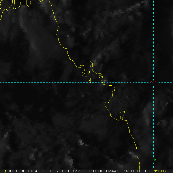
Task: Click the METEOSAT7 satellite name label
Action: (x=32, y=171)
